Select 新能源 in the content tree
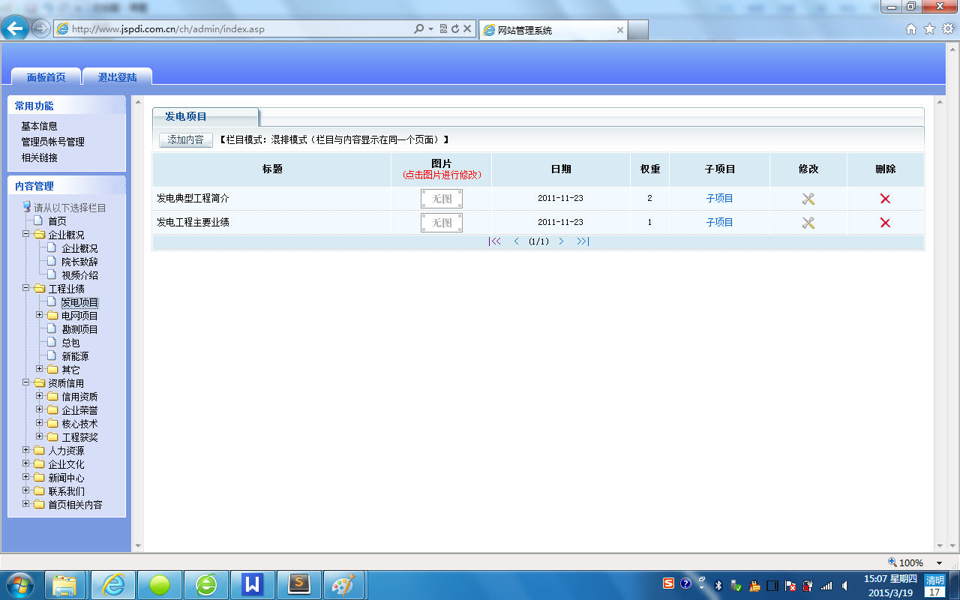960x600 pixels. click(x=75, y=356)
